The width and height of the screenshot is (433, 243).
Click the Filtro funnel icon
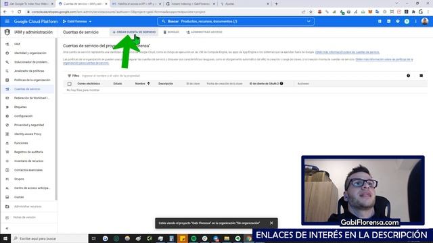point(69,76)
